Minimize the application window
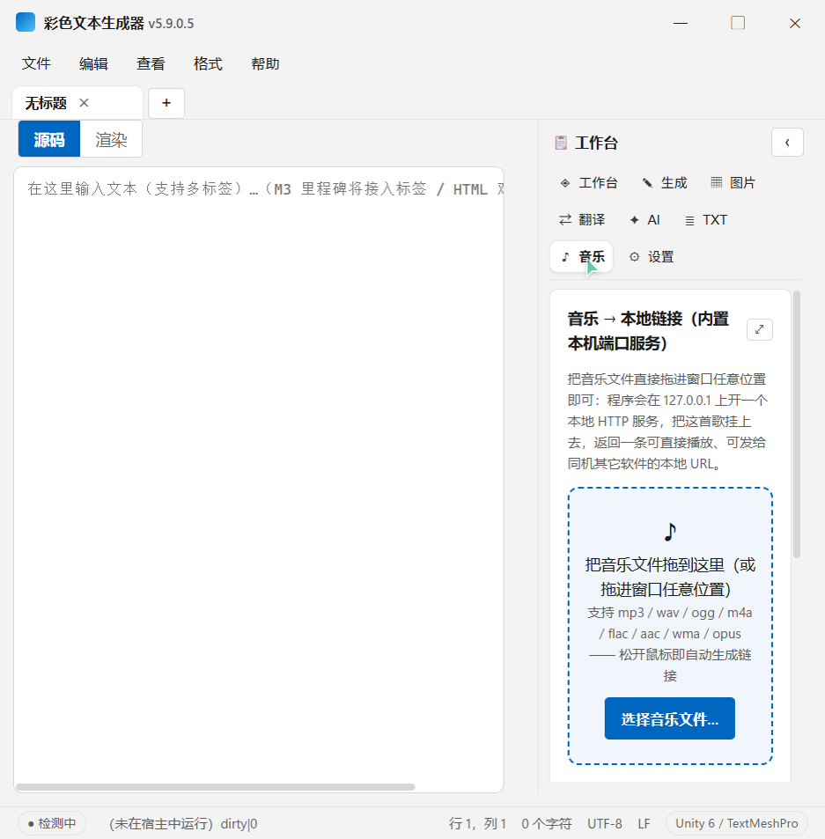Image resolution: width=825 pixels, height=839 pixels. [681, 23]
